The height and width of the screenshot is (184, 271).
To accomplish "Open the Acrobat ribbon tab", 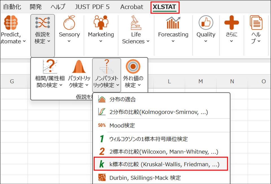I will coord(132,7).
